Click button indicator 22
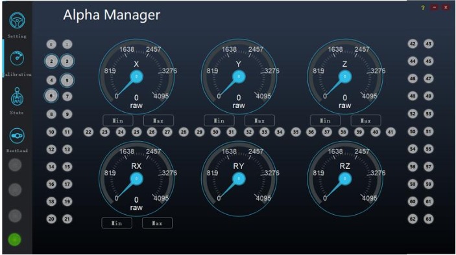The image size is (456, 255). coord(88,132)
